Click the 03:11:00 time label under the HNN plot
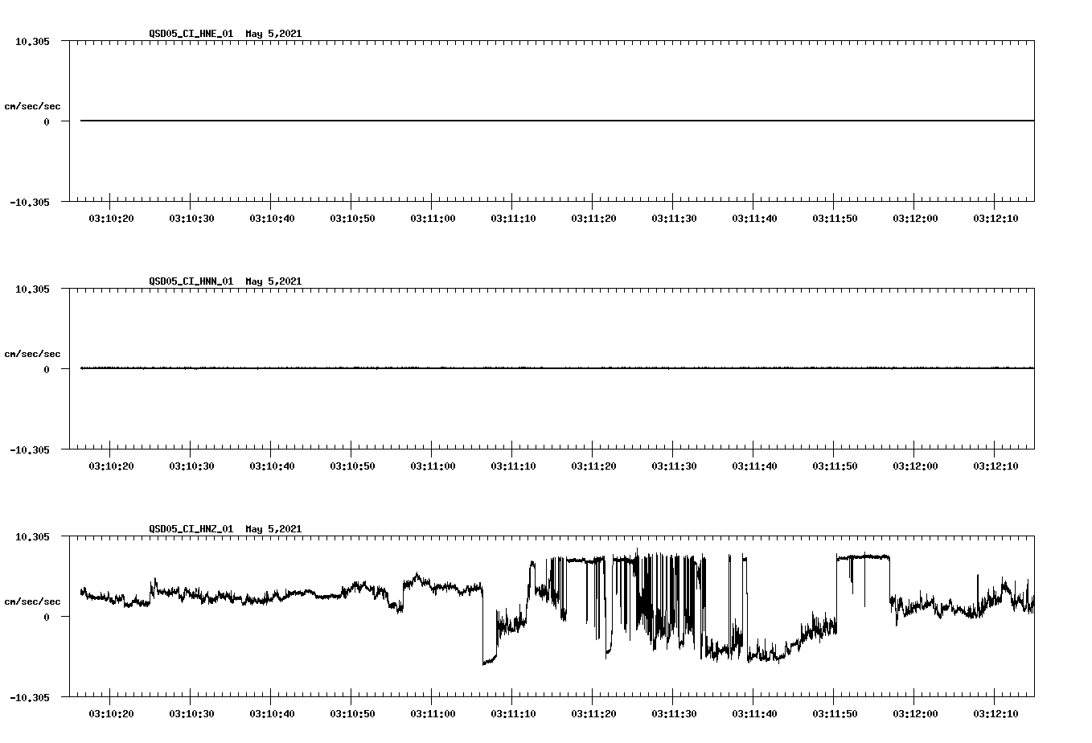The image size is (1092, 743). (x=434, y=464)
